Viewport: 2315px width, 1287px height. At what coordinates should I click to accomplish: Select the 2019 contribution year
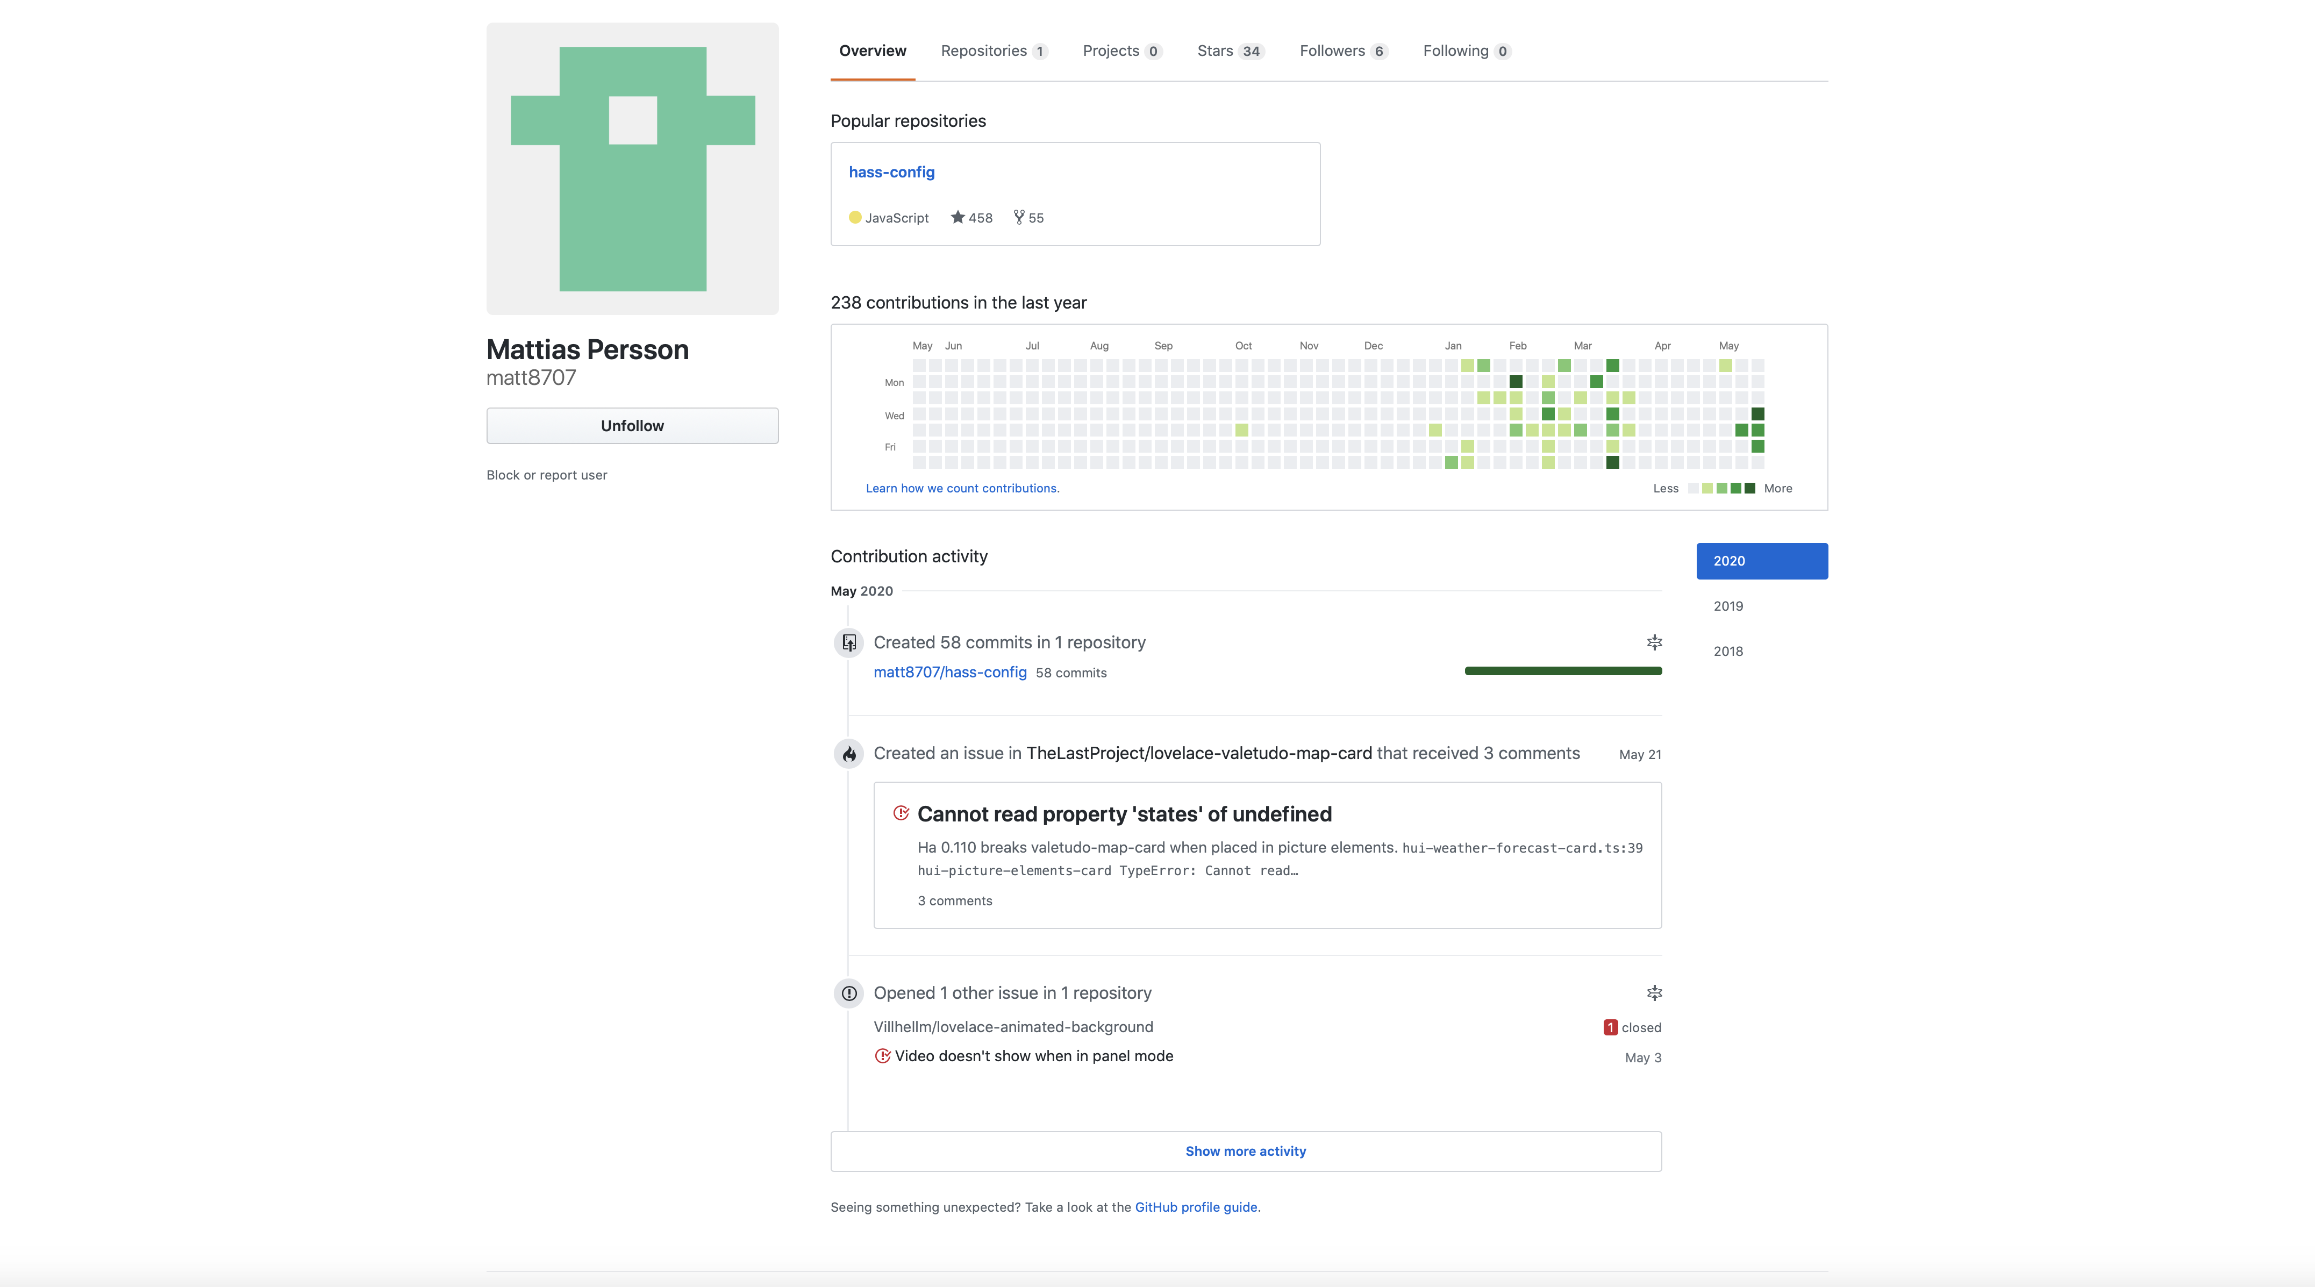pyautogui.click(x=1727, y=606)
